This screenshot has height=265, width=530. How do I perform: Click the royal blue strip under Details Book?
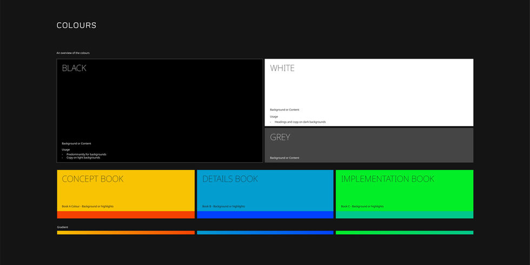tap(265, 215)
